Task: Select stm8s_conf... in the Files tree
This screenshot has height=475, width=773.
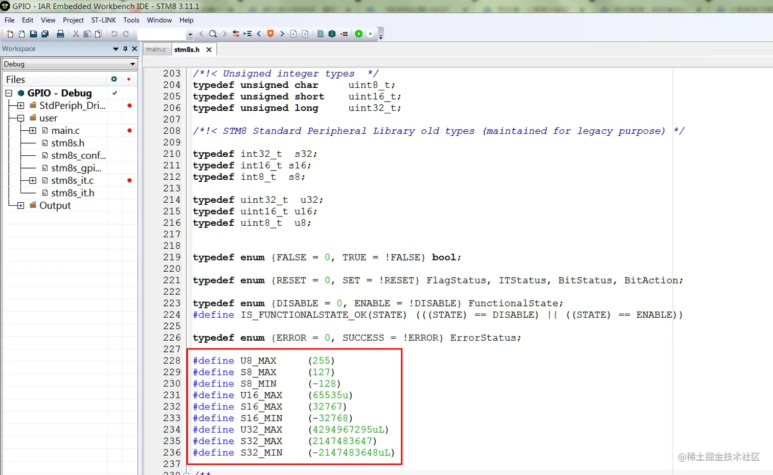Action: click(x=79, y=156)
